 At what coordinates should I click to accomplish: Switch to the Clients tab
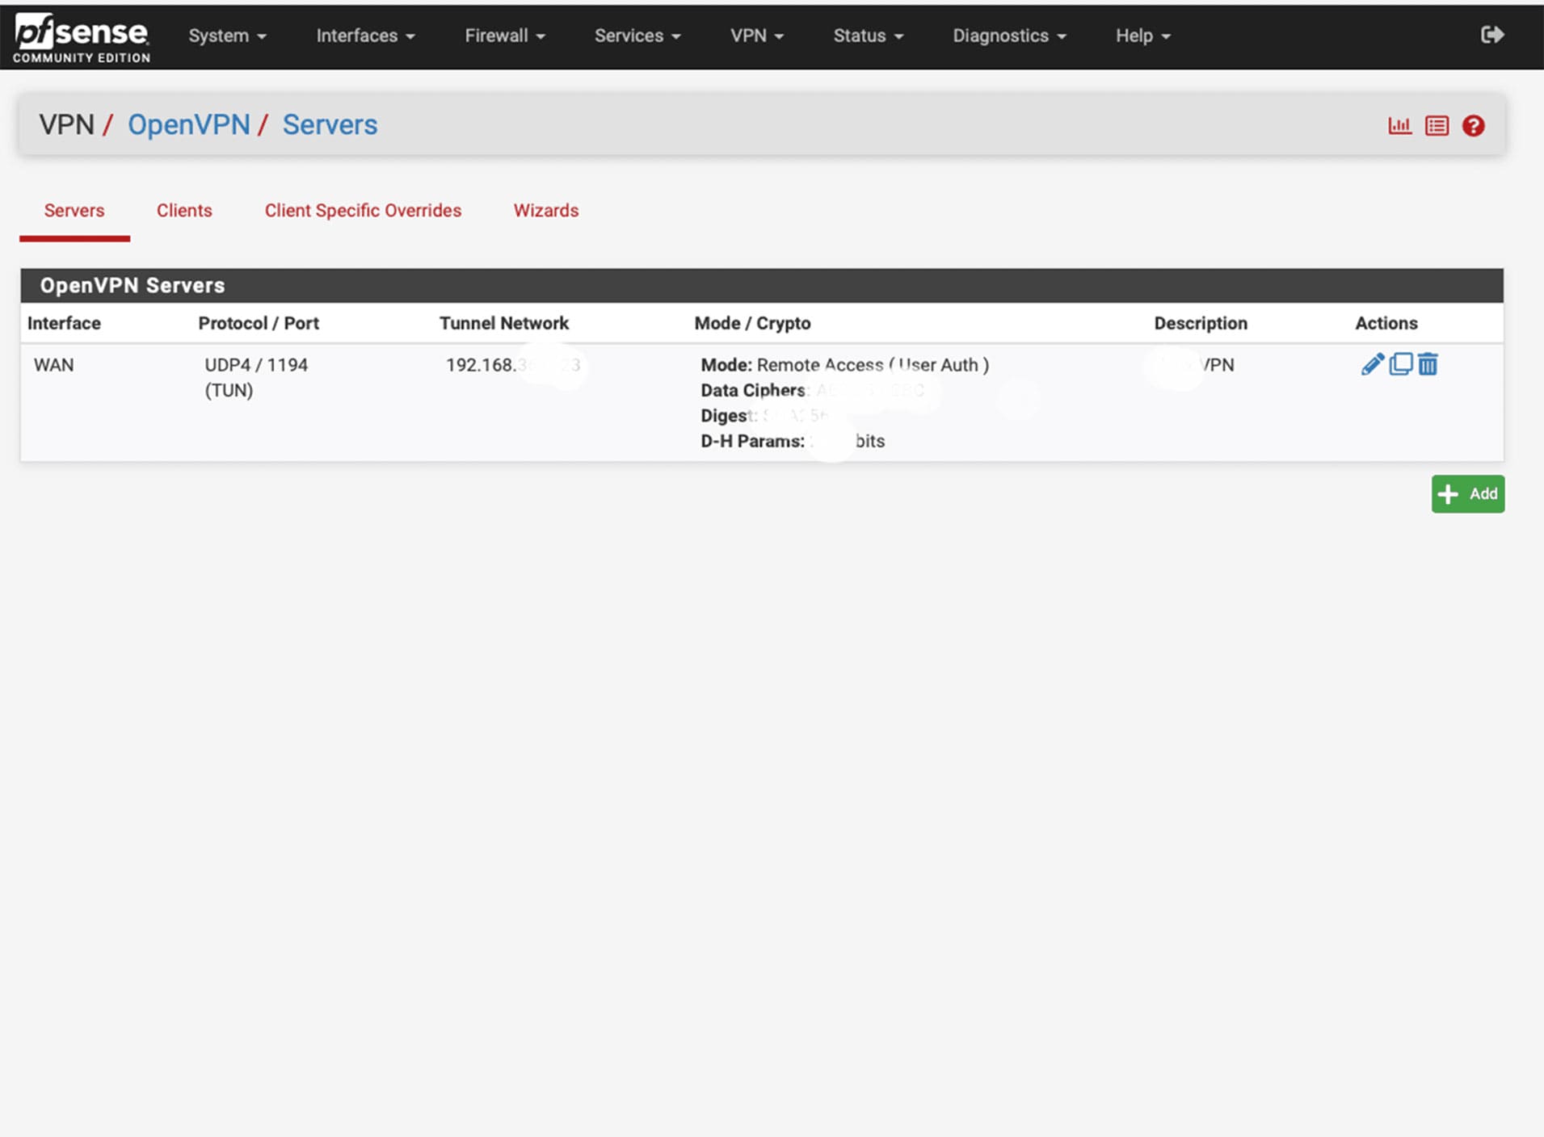click(x=184, y=211)
